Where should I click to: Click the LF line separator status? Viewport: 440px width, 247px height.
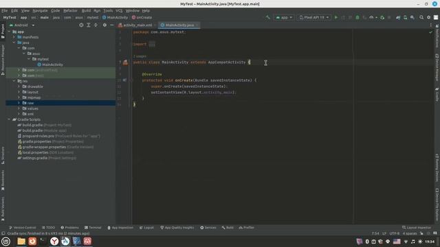pos(384,233)
